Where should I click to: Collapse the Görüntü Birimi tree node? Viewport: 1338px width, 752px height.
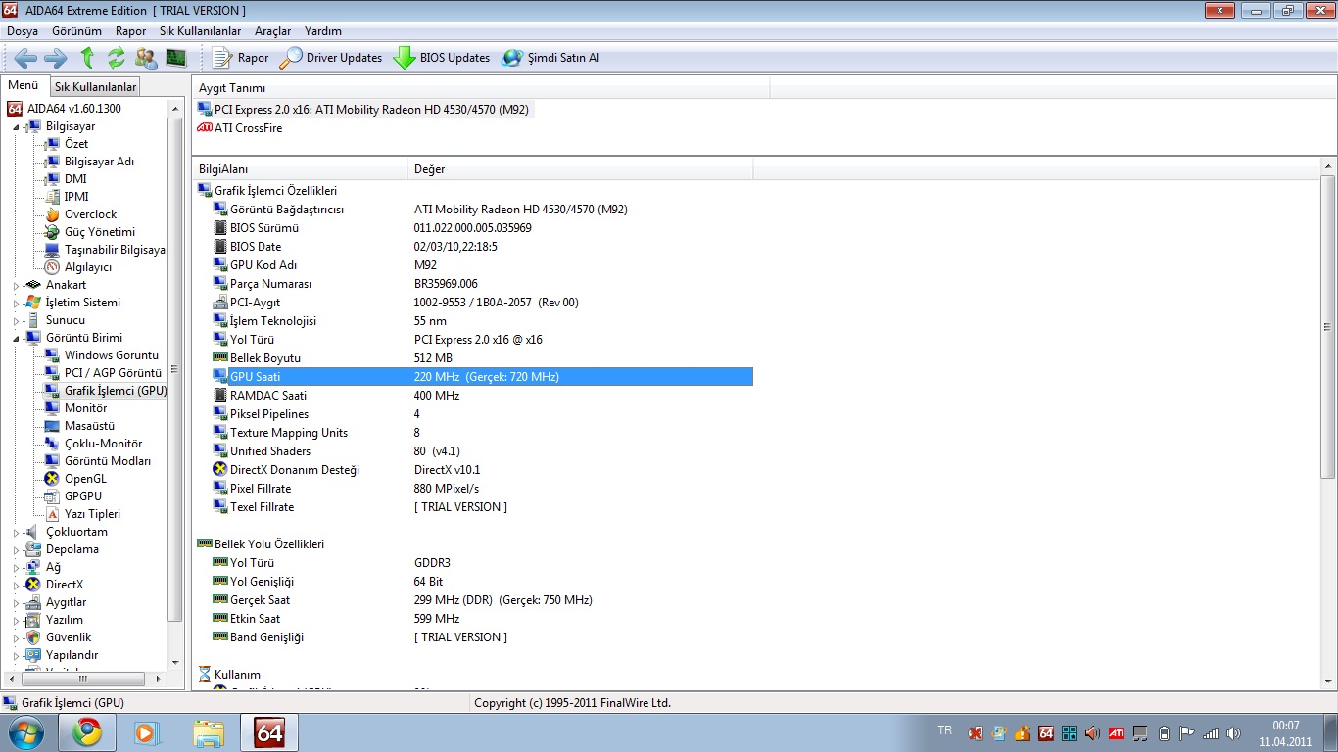pos(16,338)
